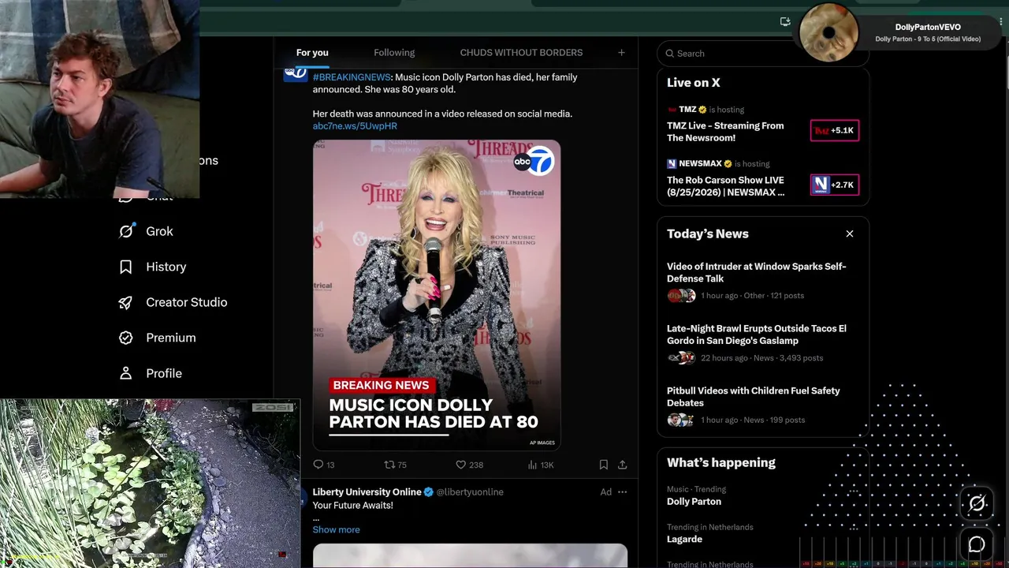Viewport: 1009px width, 568px height.
Task: Like the Dolly Parton breaking news post
Action: [x=470, y=465]
